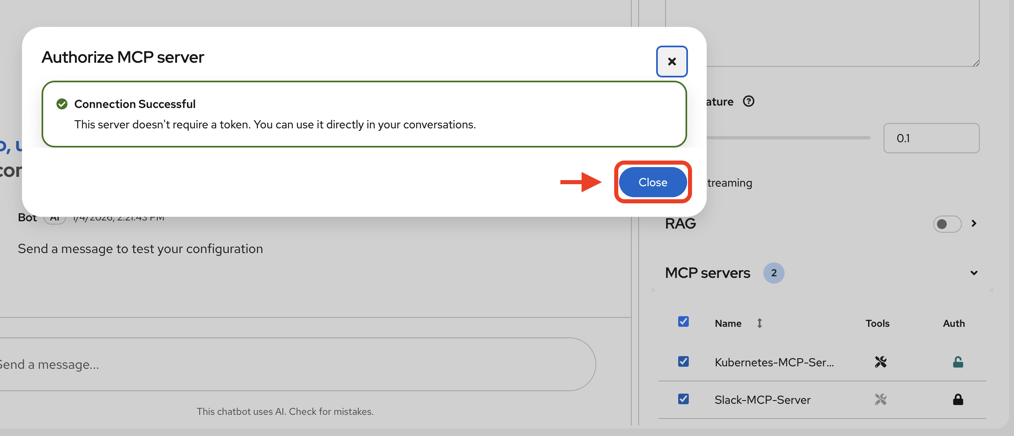
Task: Uncheck the Kubernetes-MCP-Server checkbox
Action: (x=683, y=361)
